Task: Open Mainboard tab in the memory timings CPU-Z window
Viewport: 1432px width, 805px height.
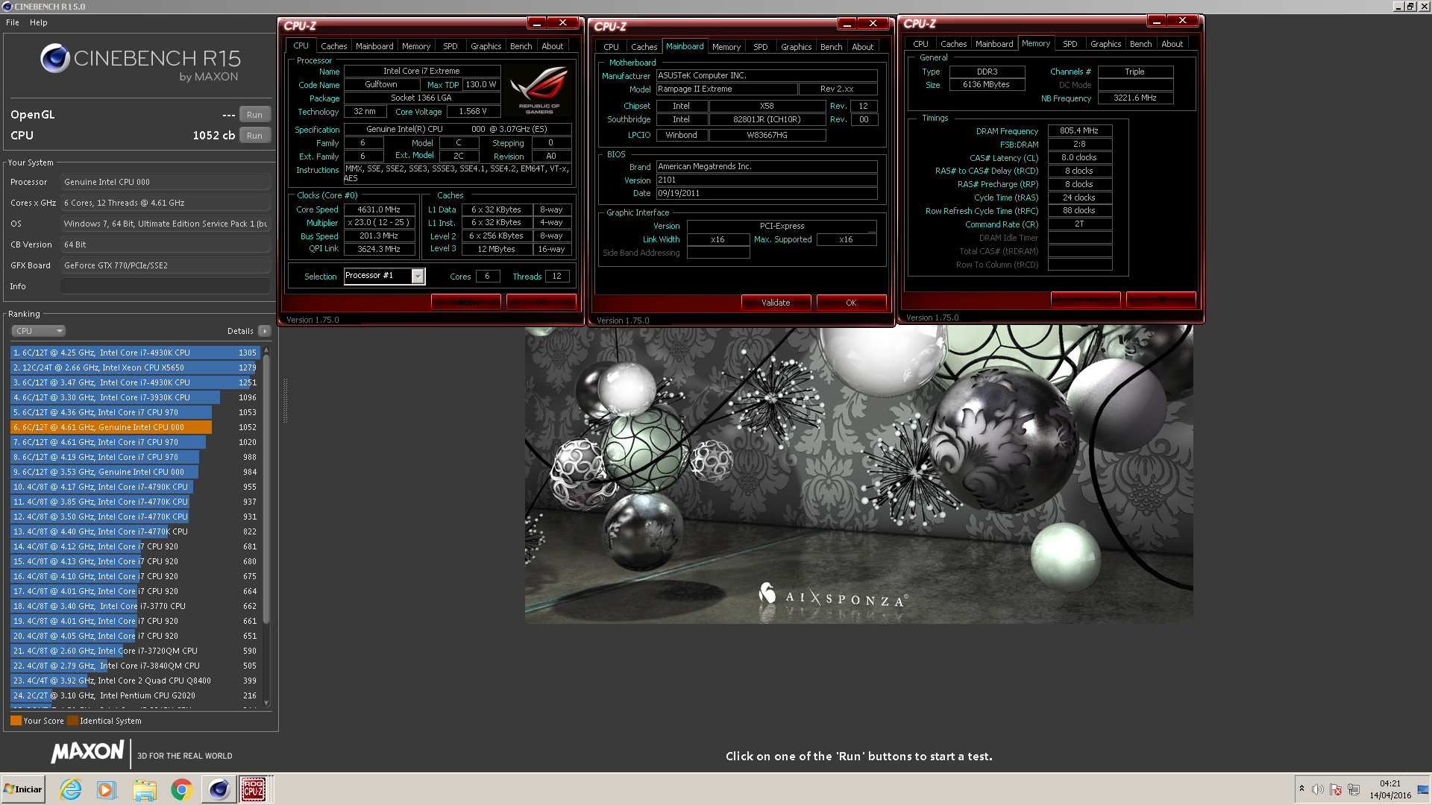Action: (994, 44)
